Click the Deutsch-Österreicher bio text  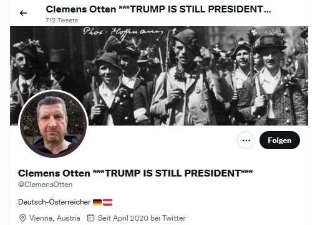(54, 202)
